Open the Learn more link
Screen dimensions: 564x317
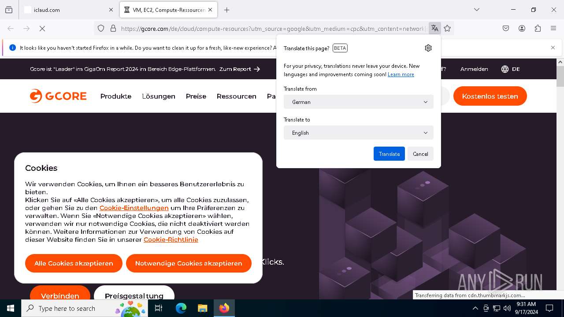pos(401,74)
